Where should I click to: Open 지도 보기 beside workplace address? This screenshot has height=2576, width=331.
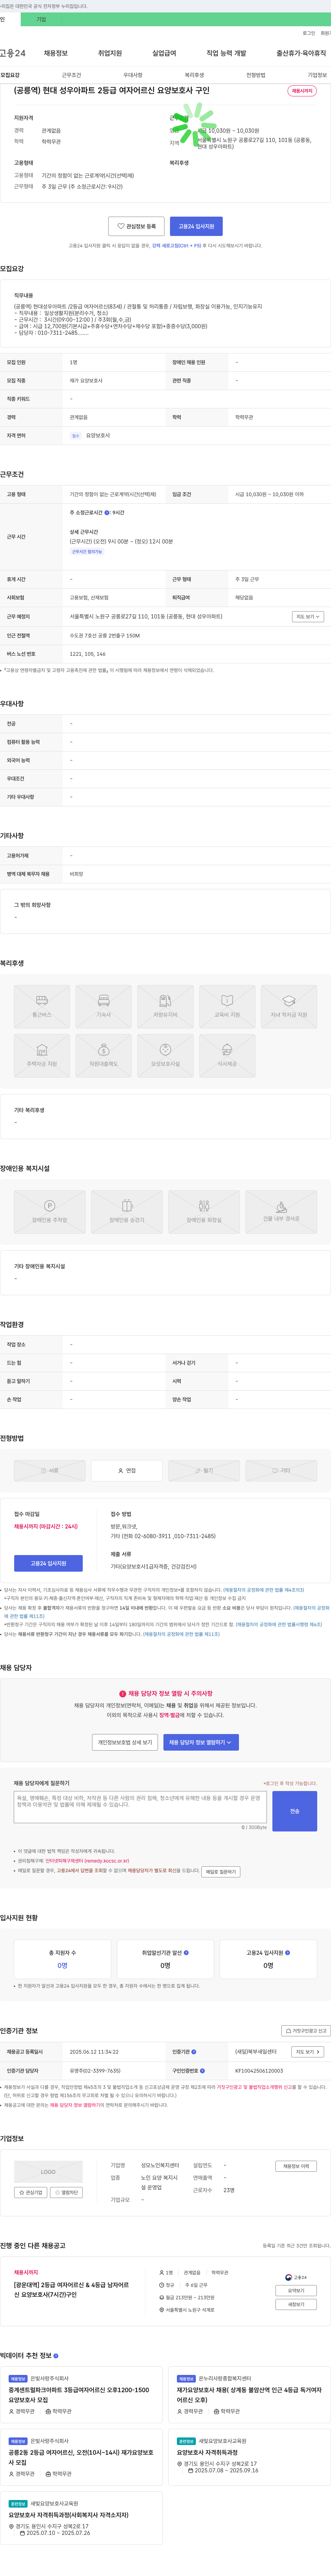307,617
